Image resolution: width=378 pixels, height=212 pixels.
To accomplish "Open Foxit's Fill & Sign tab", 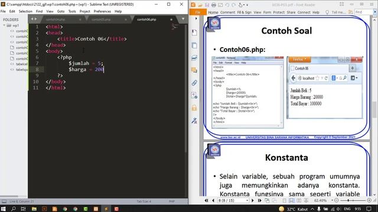I will coord(244,12).
